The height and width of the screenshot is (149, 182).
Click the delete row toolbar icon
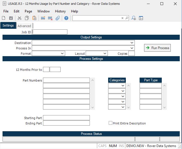pos(50,18)
